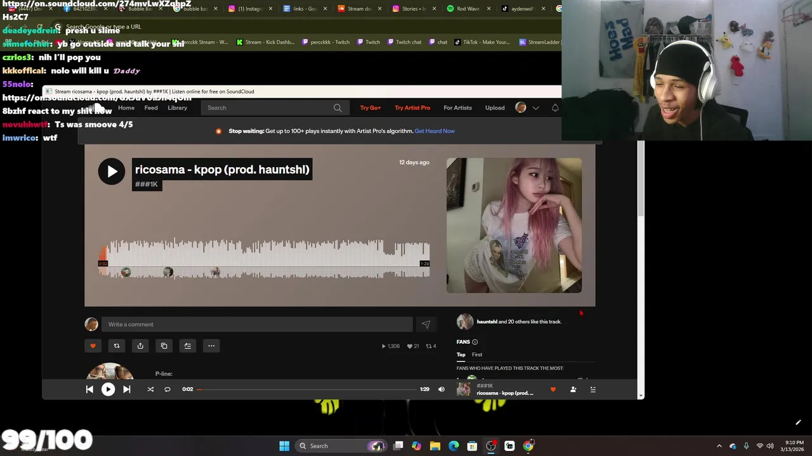Image resolution: width=812 pixels, height=456 pixels.
Task: Go to the Home tab in SoundCloud
Action: pos(126,108)
